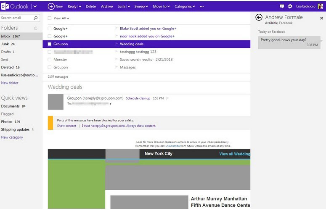Viewport: 326px width, 210px height.
Task: Click Archive in the toolbar
Action: [x=107, y=6]
